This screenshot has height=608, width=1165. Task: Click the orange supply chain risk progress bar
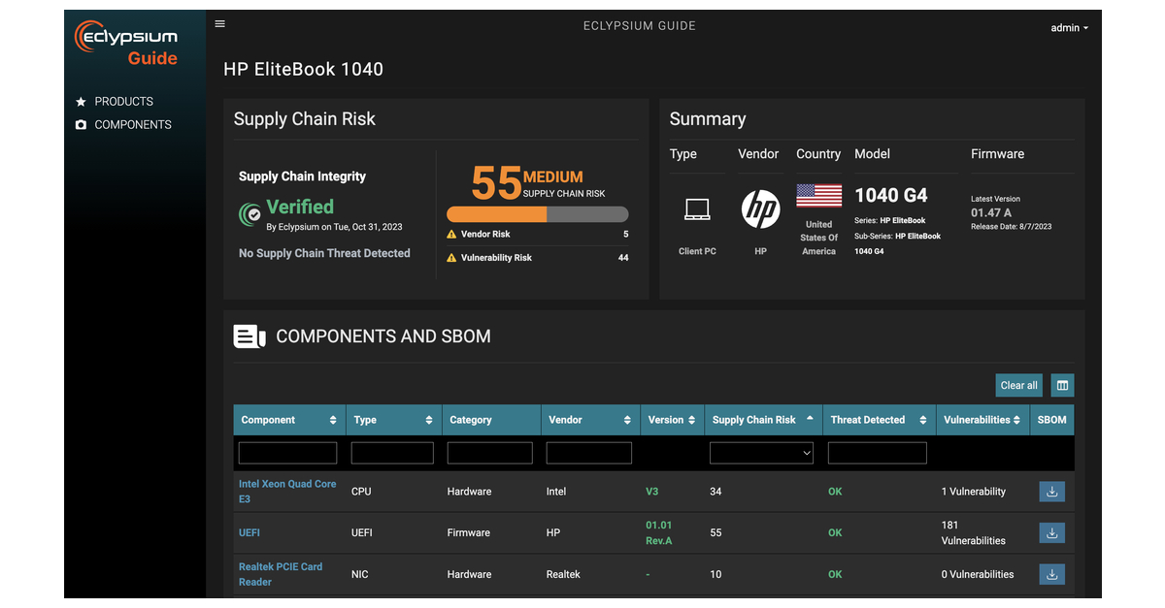495,214
